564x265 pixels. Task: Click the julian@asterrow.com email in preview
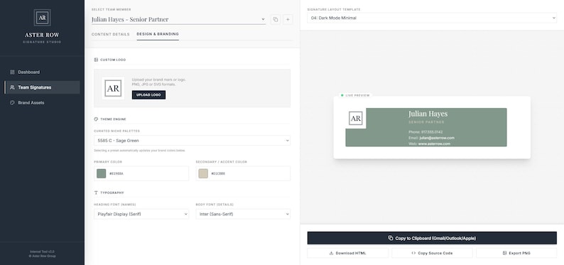[x=437, y=138]
